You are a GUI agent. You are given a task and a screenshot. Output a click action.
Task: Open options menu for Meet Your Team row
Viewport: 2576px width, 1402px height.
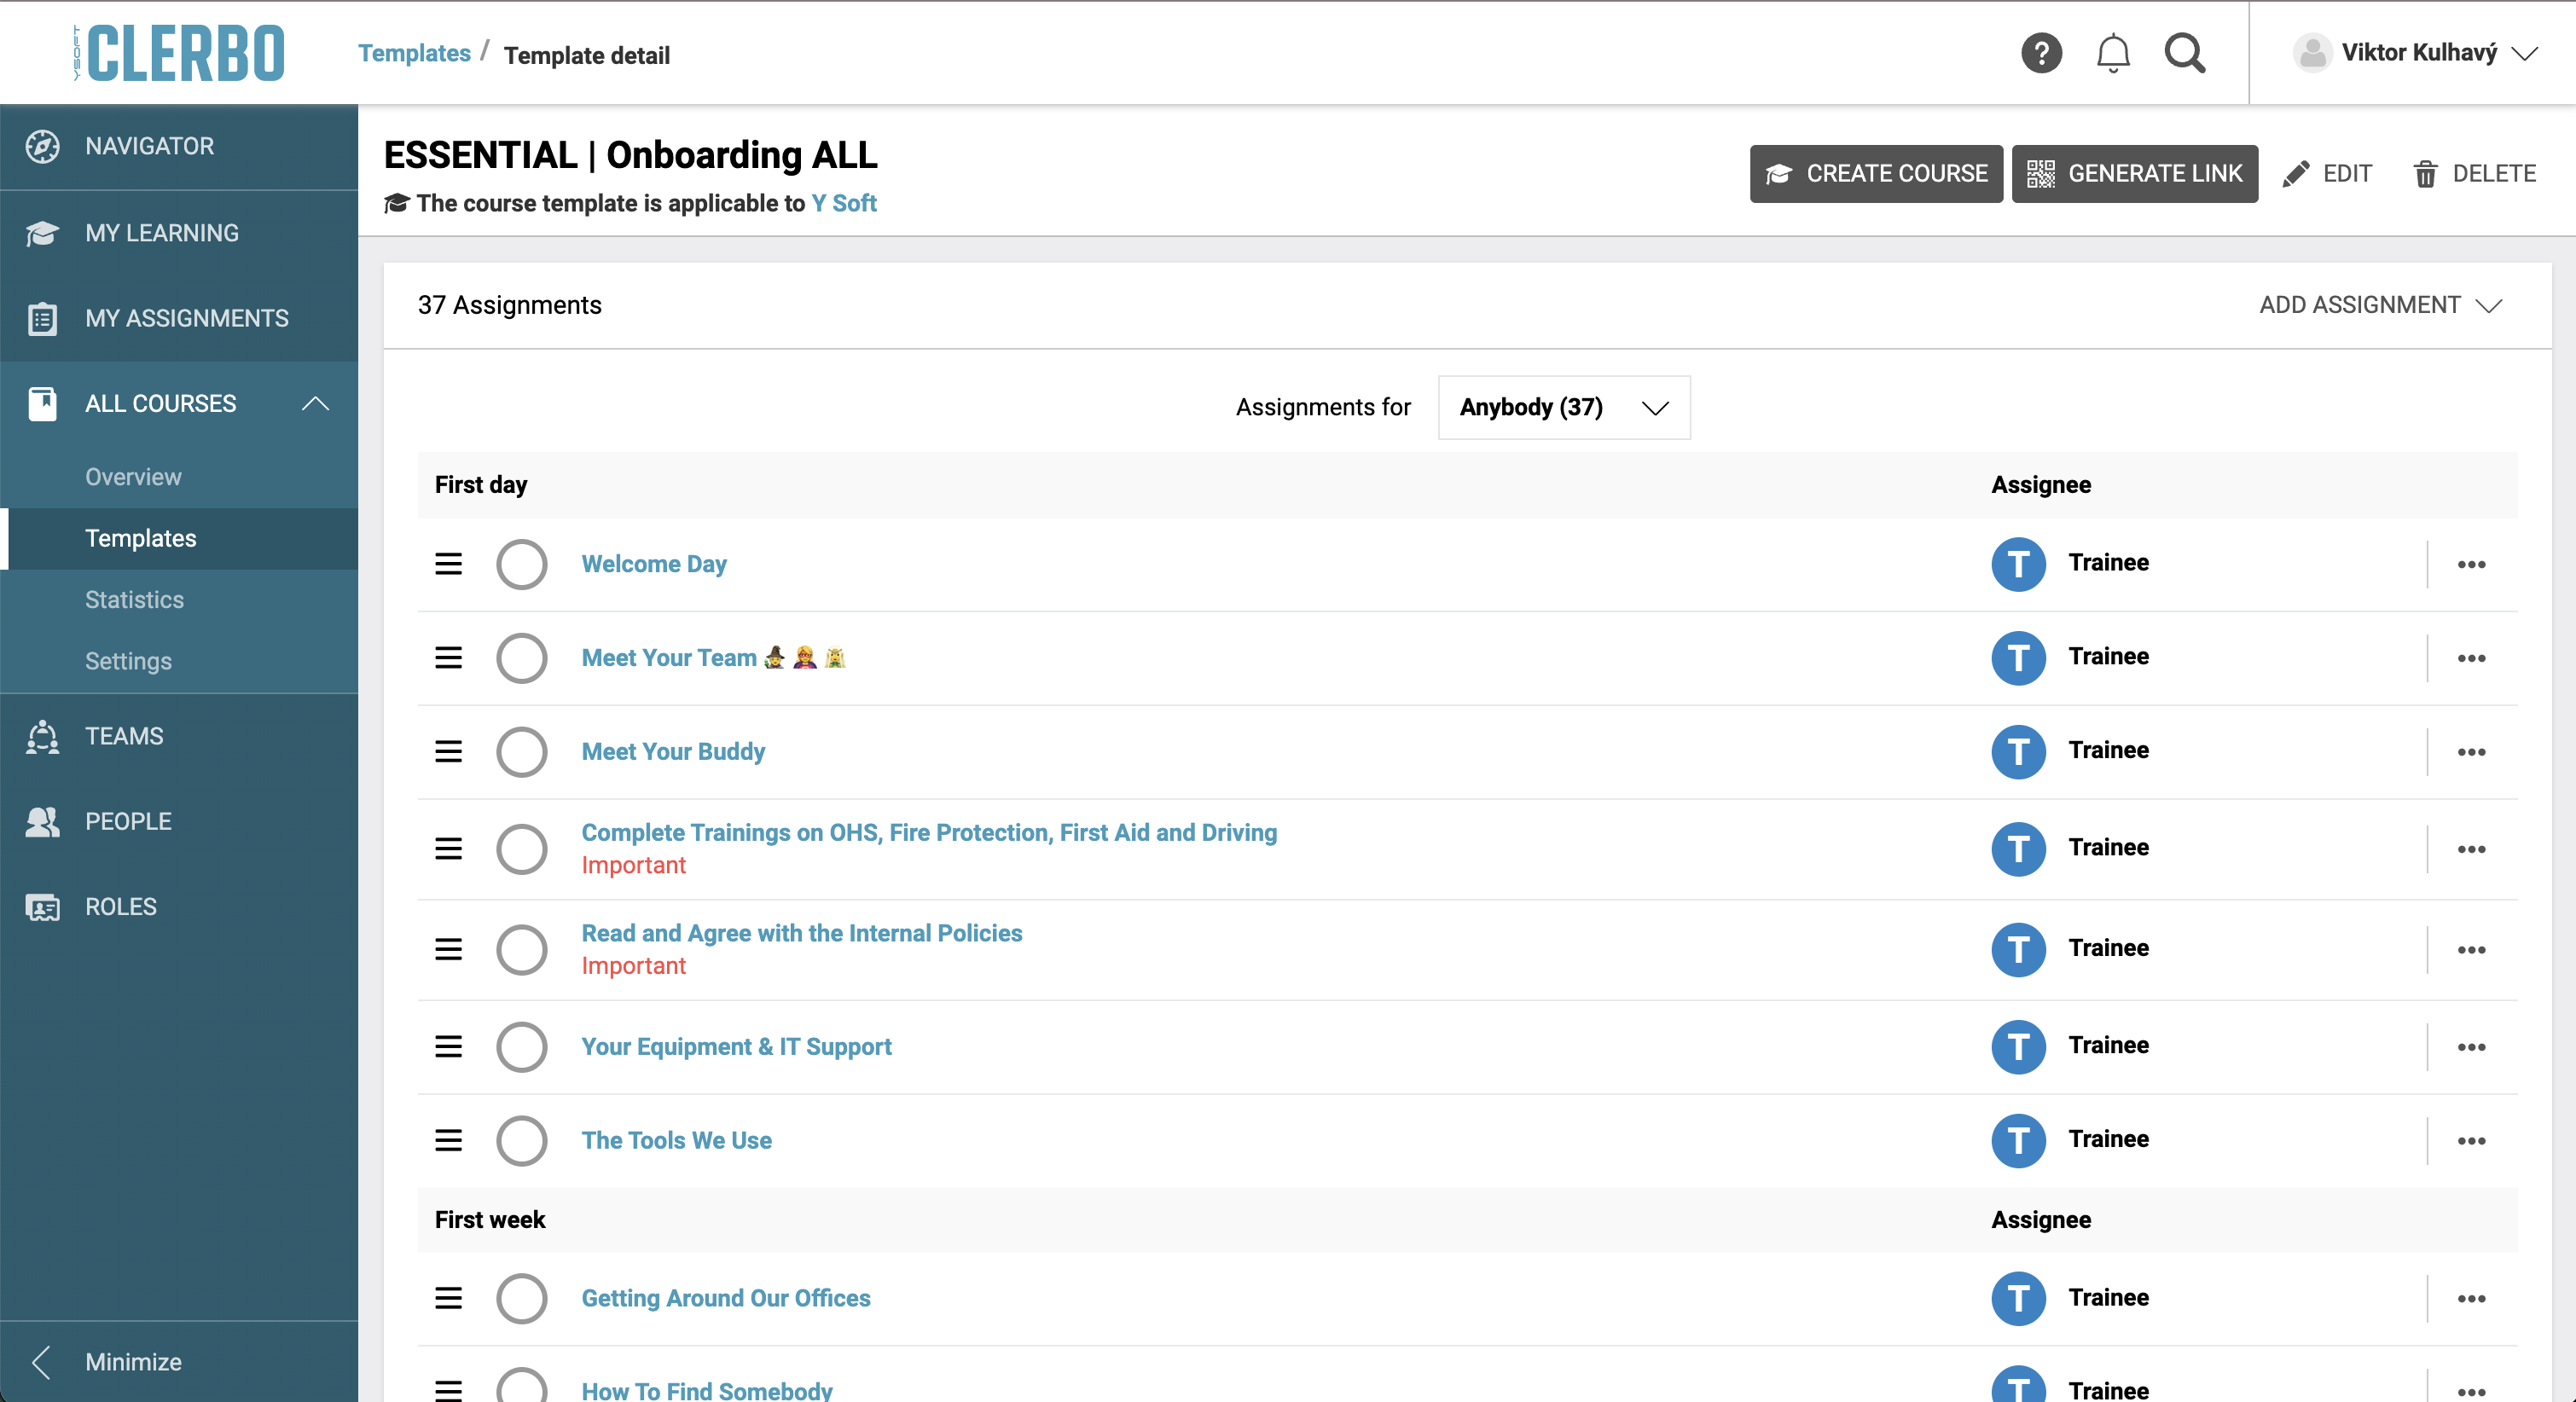pos(2471,658)
